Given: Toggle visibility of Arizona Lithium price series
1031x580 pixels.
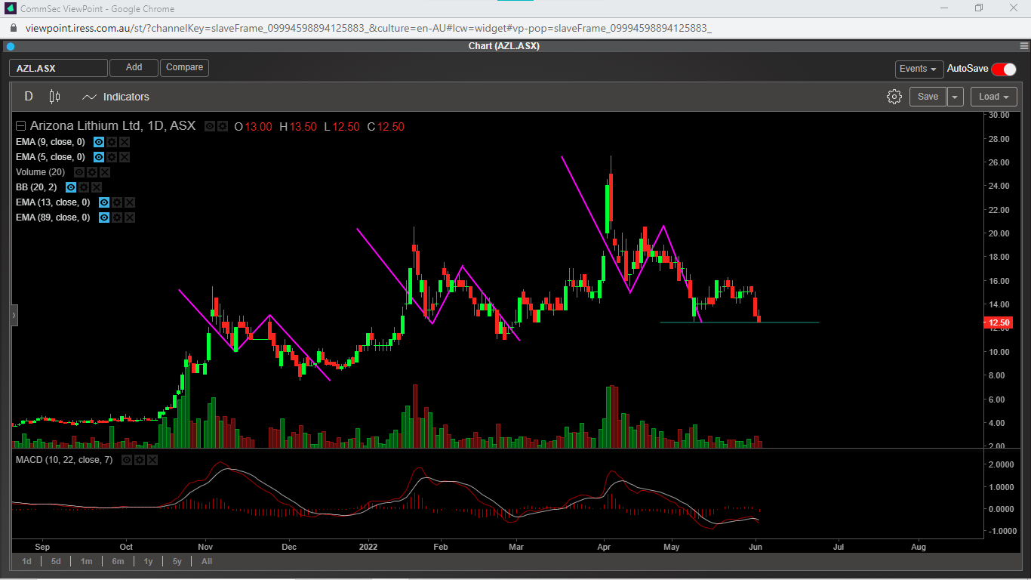Looking at the screenshot, I should point(210,127).
